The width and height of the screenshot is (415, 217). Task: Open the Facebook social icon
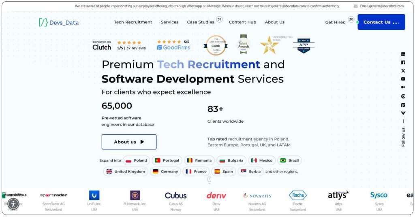[403, 62]
